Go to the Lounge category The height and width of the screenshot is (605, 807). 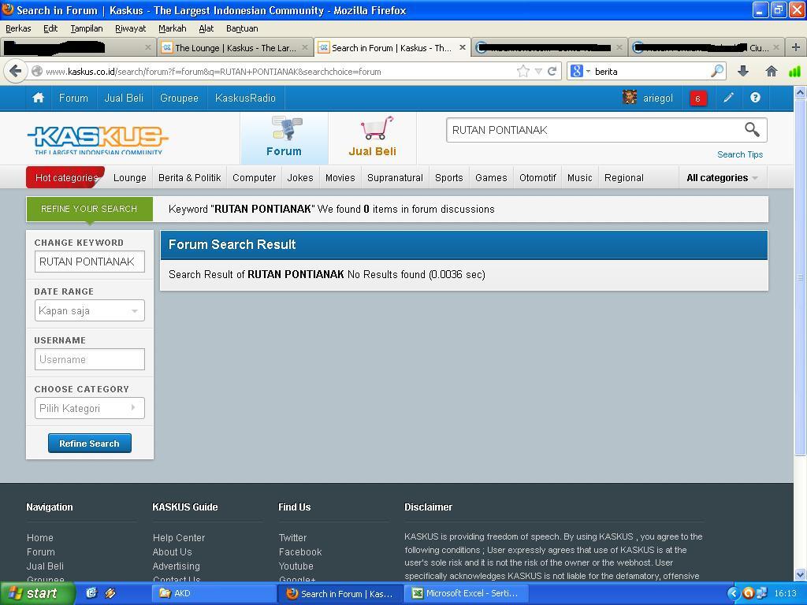coord(130,177)
